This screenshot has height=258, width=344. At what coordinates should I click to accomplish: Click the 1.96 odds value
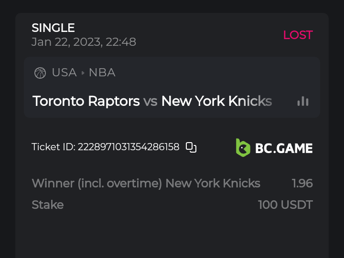pyautogui.click(x=302, y=183)
